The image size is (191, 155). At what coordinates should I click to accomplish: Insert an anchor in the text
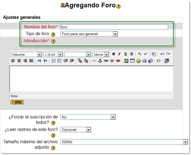[x=100, y=61]
